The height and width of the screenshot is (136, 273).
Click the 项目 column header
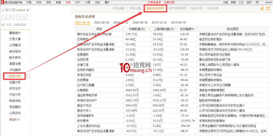point(99,29)
